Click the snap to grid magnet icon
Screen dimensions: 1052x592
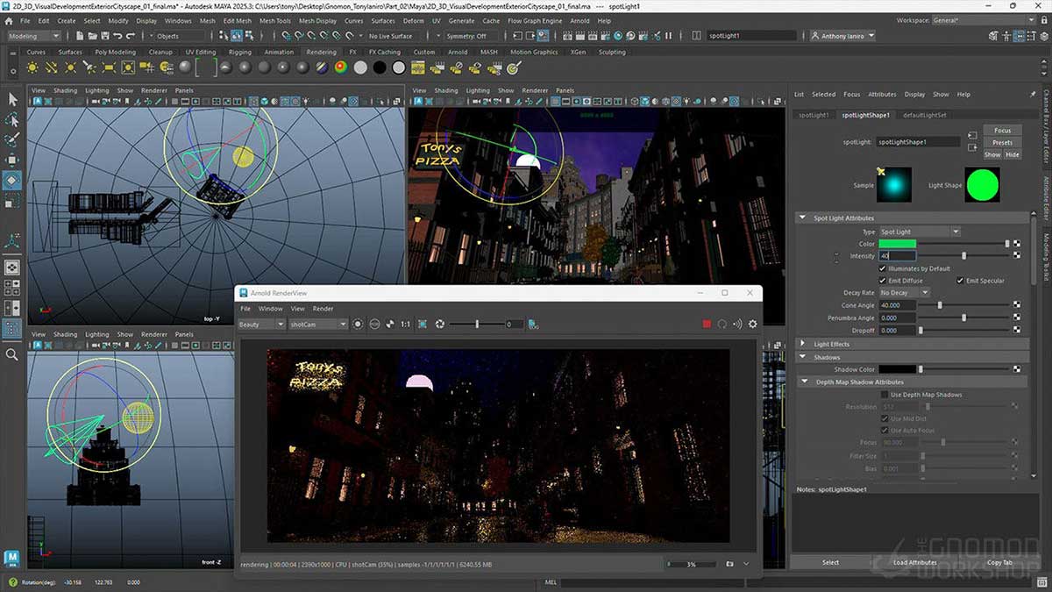[286, 36]
